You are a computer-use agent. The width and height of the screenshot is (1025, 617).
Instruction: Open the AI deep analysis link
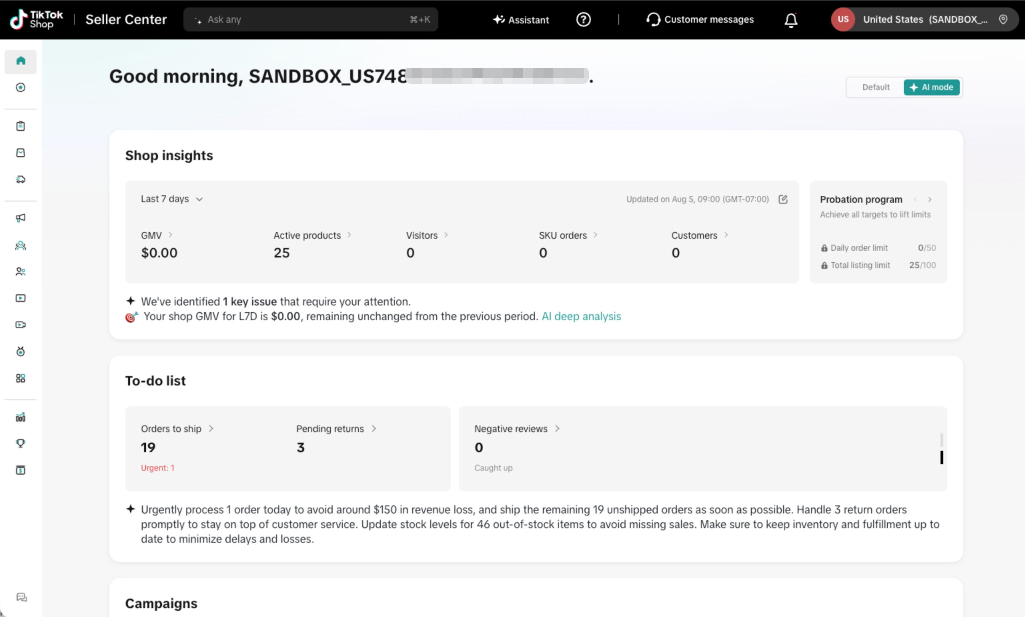point(581,316)
